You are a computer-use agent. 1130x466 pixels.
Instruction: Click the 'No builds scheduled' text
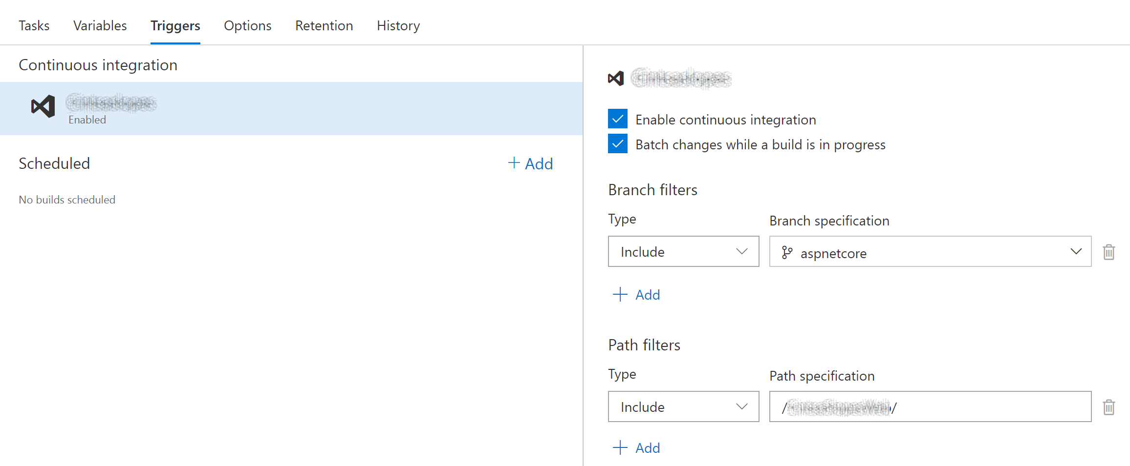(x=67, y=200)
